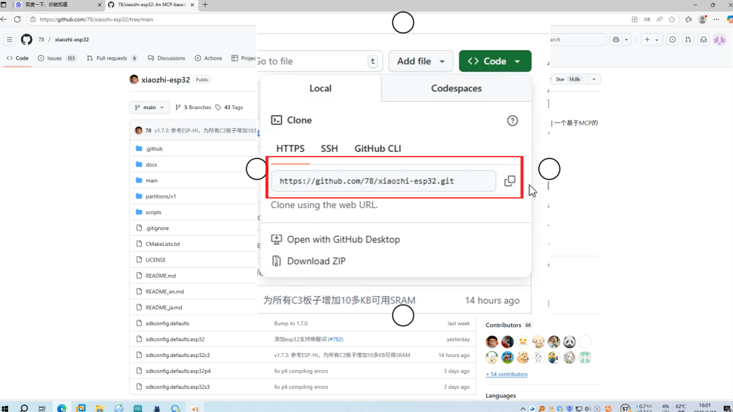The width and height of the screenshot is (733, 412).
Task: Open the Discussions repository tab
Action: [166, 58]
